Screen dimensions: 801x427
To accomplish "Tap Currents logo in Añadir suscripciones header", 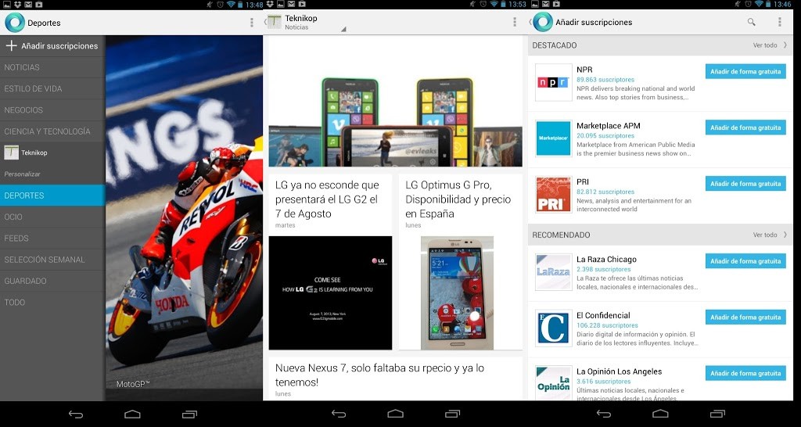I will pos(543,22).
